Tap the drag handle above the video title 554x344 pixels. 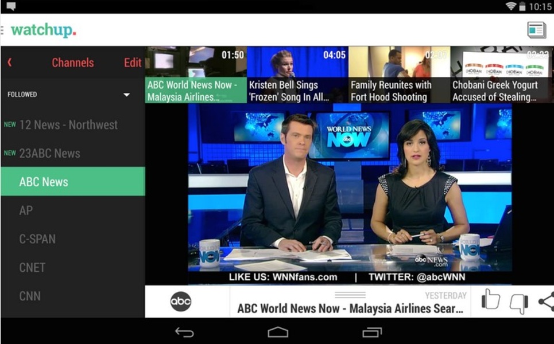350,295
